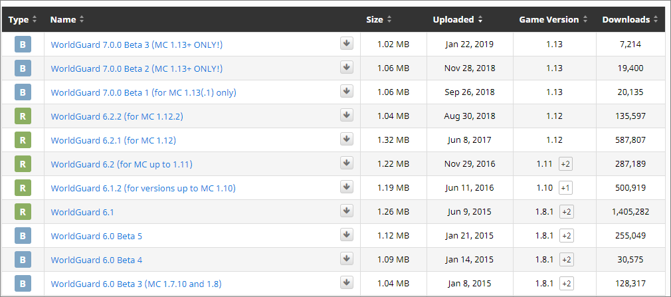Sort by Uploaded date header
671x297 pixels.
point(457,19)
